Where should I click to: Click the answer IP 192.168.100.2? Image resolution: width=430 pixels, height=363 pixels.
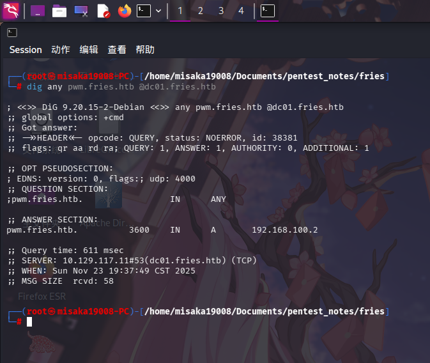[285, 230]
